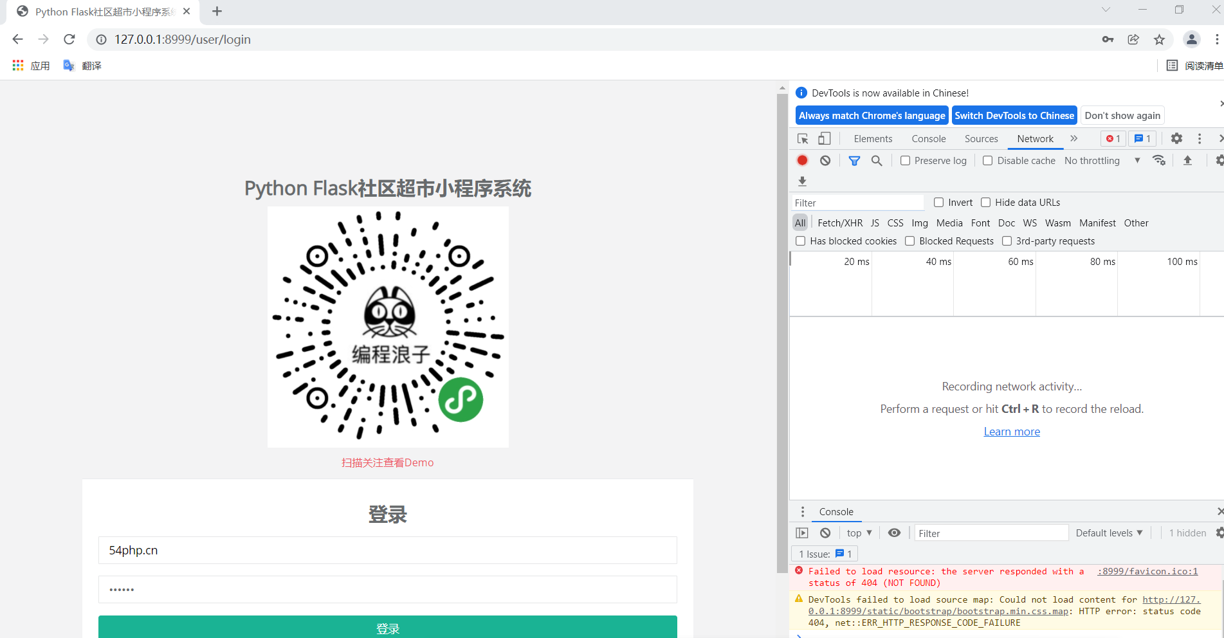Open the top frame context dropdown

pyautogui.click(x=858, y=533)
